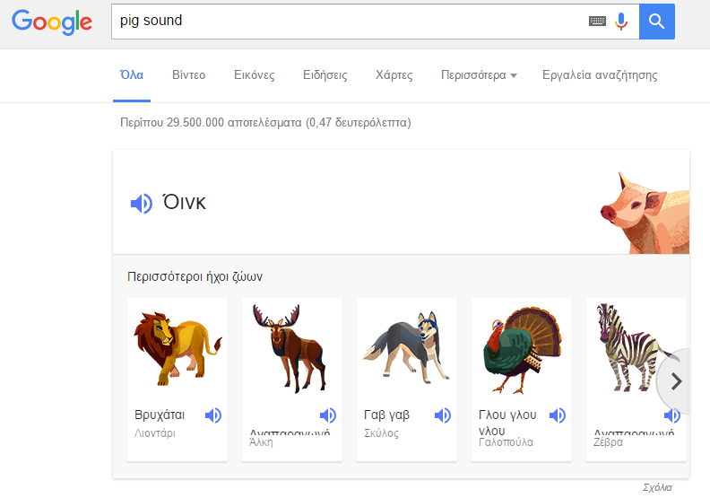Switch to the Βίντεο tab
Viewport: 710px width, 498px height.
[188, 75]
